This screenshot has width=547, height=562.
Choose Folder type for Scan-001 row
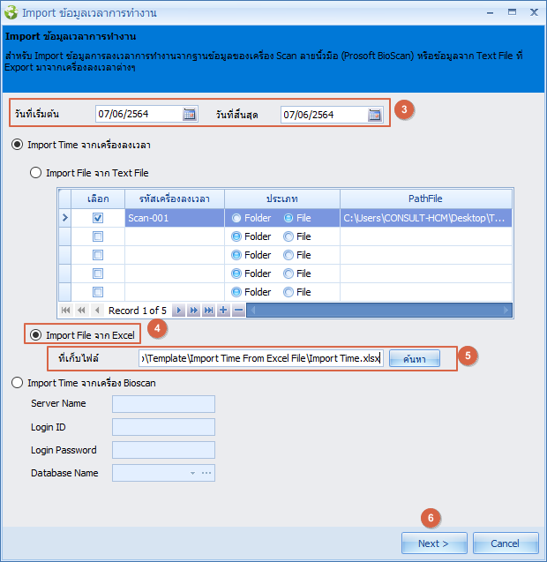coord(236,218)
